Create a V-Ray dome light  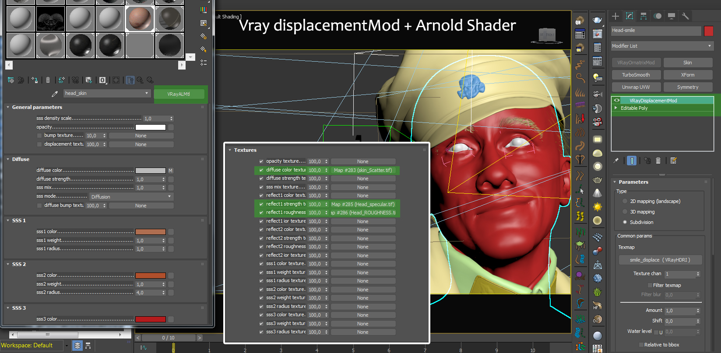pos(597,153)
